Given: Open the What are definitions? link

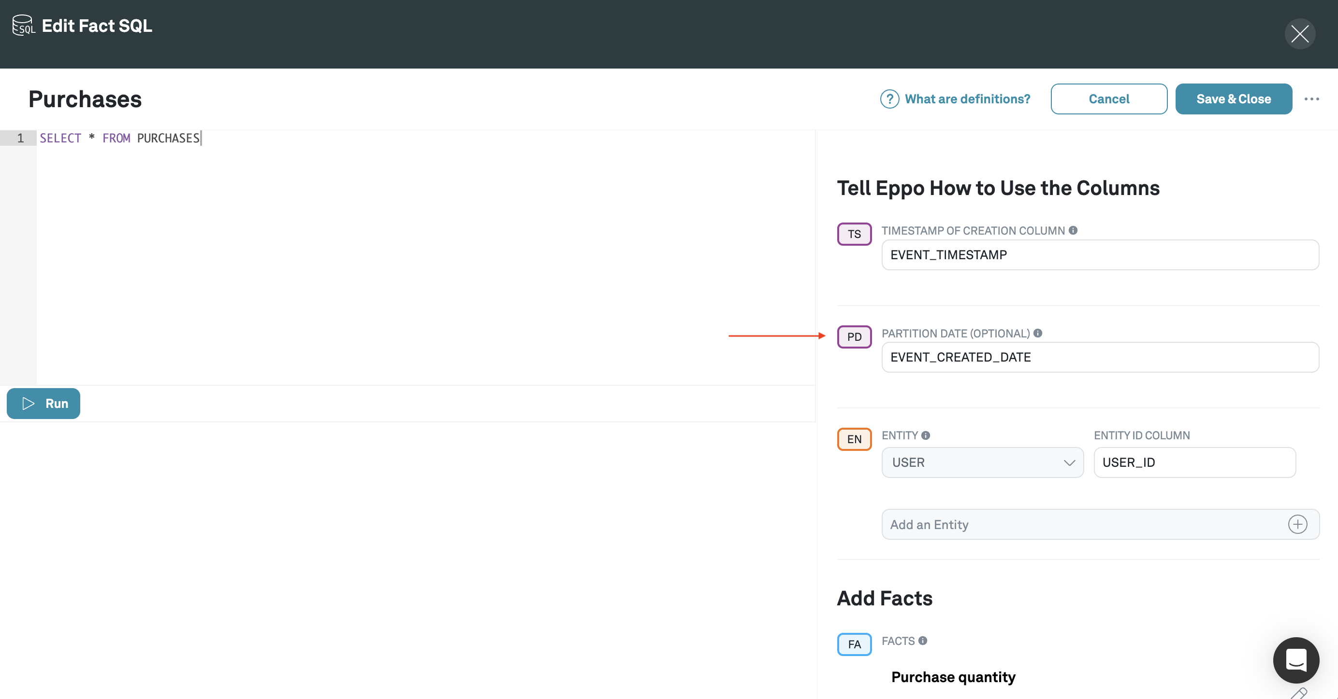Looking at the screenshot, I should (x=967, y=99).
